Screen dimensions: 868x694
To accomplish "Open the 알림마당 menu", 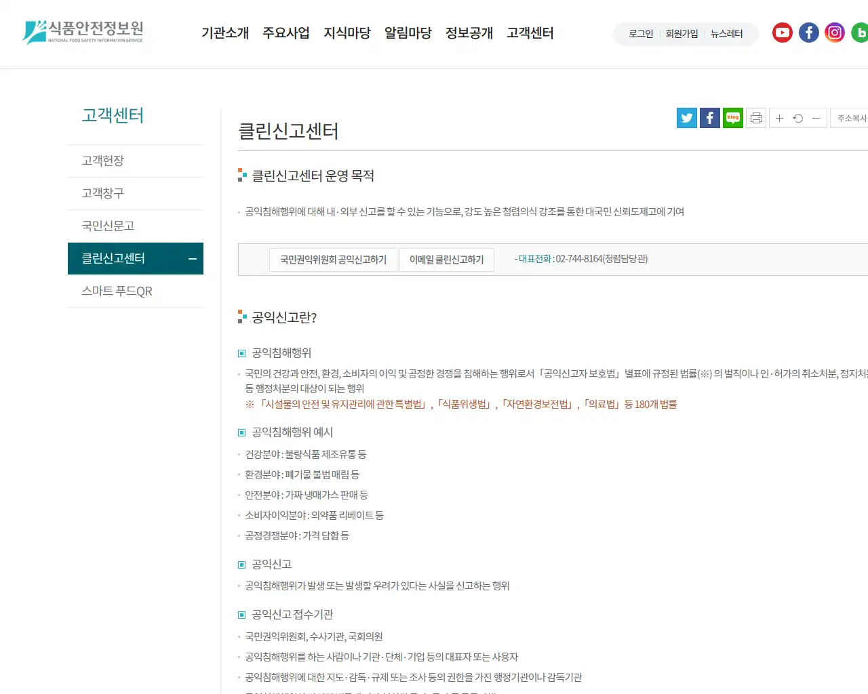I will click(408, 33).
